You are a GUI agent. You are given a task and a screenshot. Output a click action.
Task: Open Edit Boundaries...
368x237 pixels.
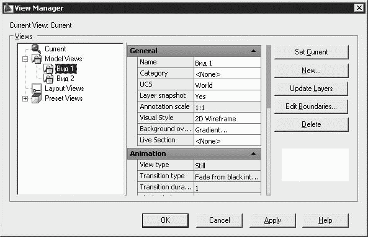coord(311,106)
